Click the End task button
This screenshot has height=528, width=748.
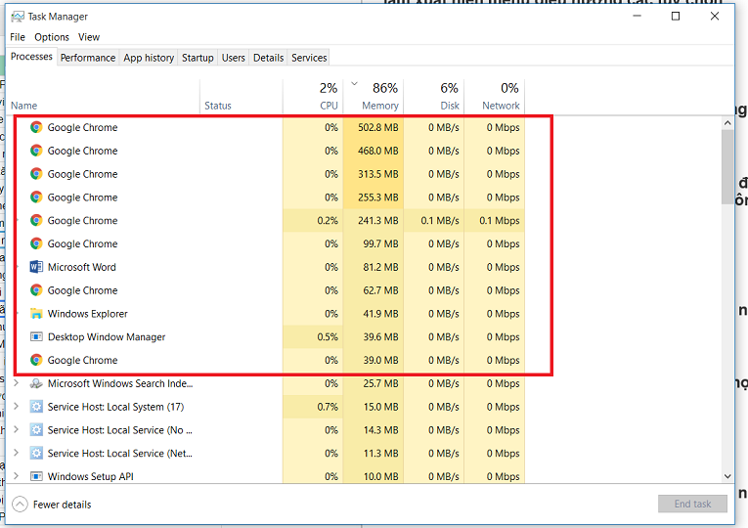(692, 504)
